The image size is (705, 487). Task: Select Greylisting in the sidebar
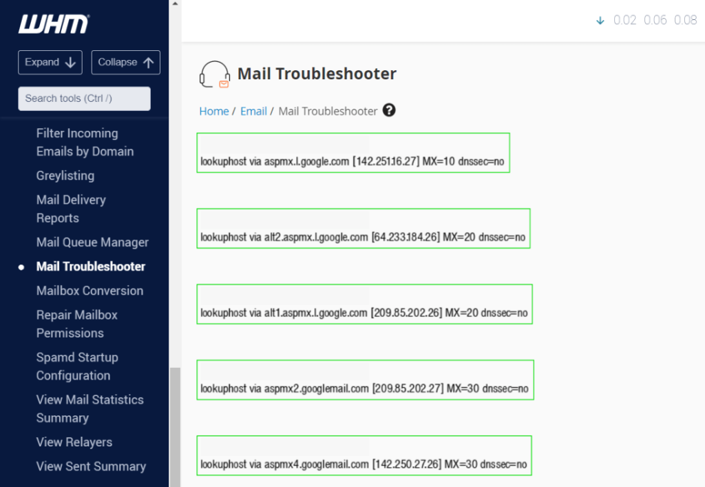[65, 176]
